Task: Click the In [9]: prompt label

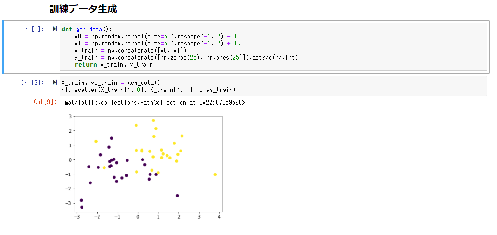Action: coord(33,83)
